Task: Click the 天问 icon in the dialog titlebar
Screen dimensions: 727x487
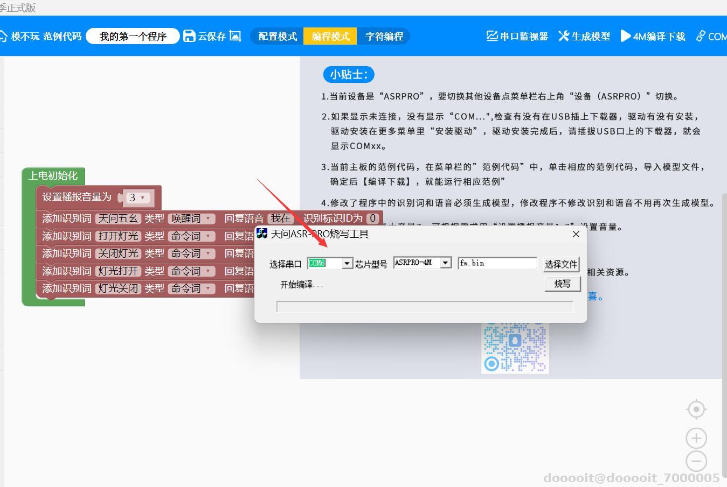Action: [262, 233]
